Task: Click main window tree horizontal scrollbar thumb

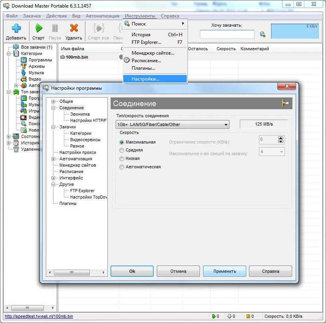Action: [28, 307]
